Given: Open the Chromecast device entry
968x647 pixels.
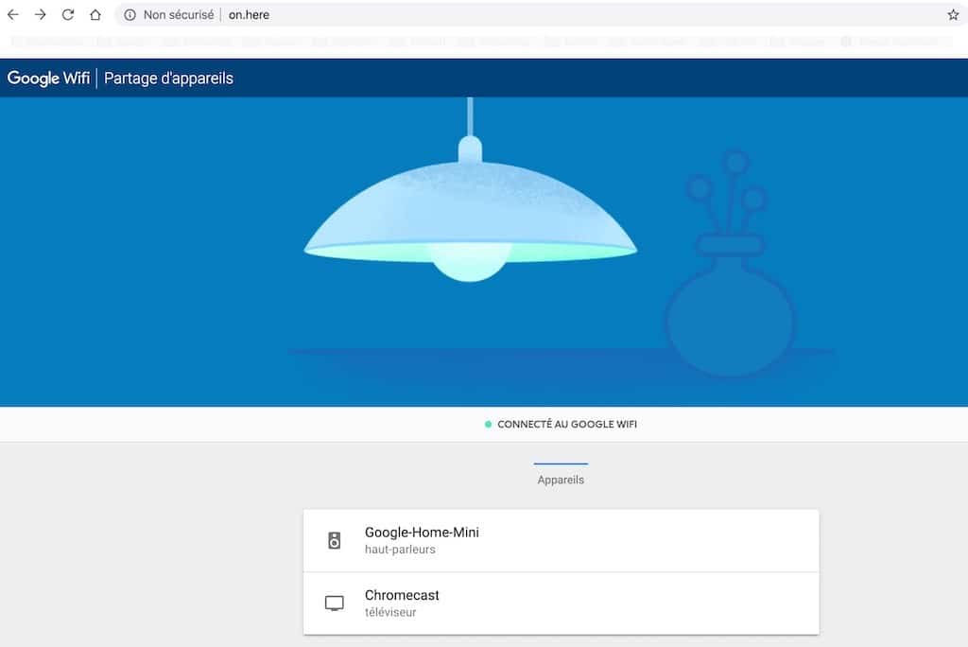Looking at the screenshot, I should pyautogui.click(x=562, y=603).
